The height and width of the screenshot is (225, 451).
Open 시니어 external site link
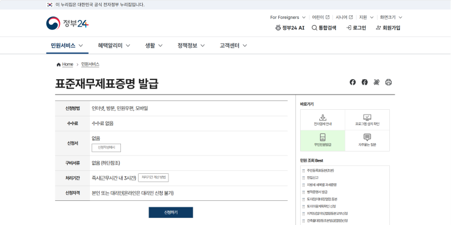coord(344,17)
